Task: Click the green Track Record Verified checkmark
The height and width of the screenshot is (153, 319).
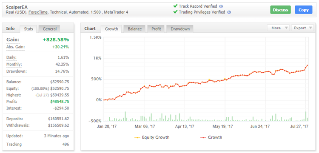Action: 175,6
